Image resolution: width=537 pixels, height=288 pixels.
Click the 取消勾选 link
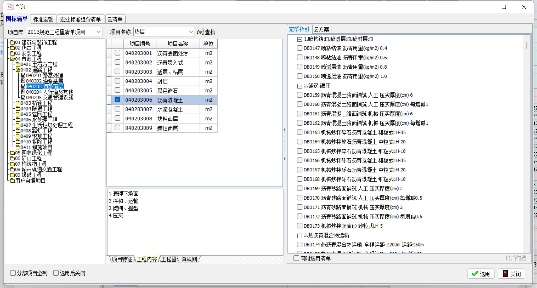tap(516, 258)
